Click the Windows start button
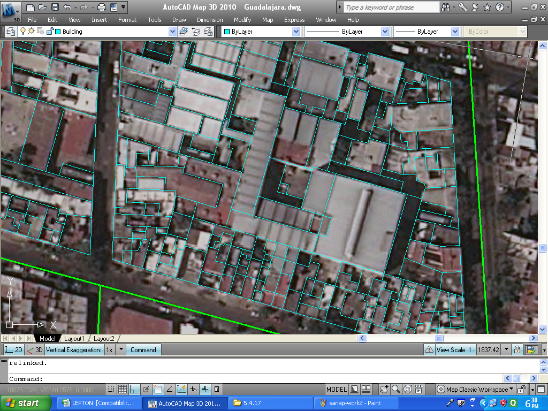 (x=25, y=404)
